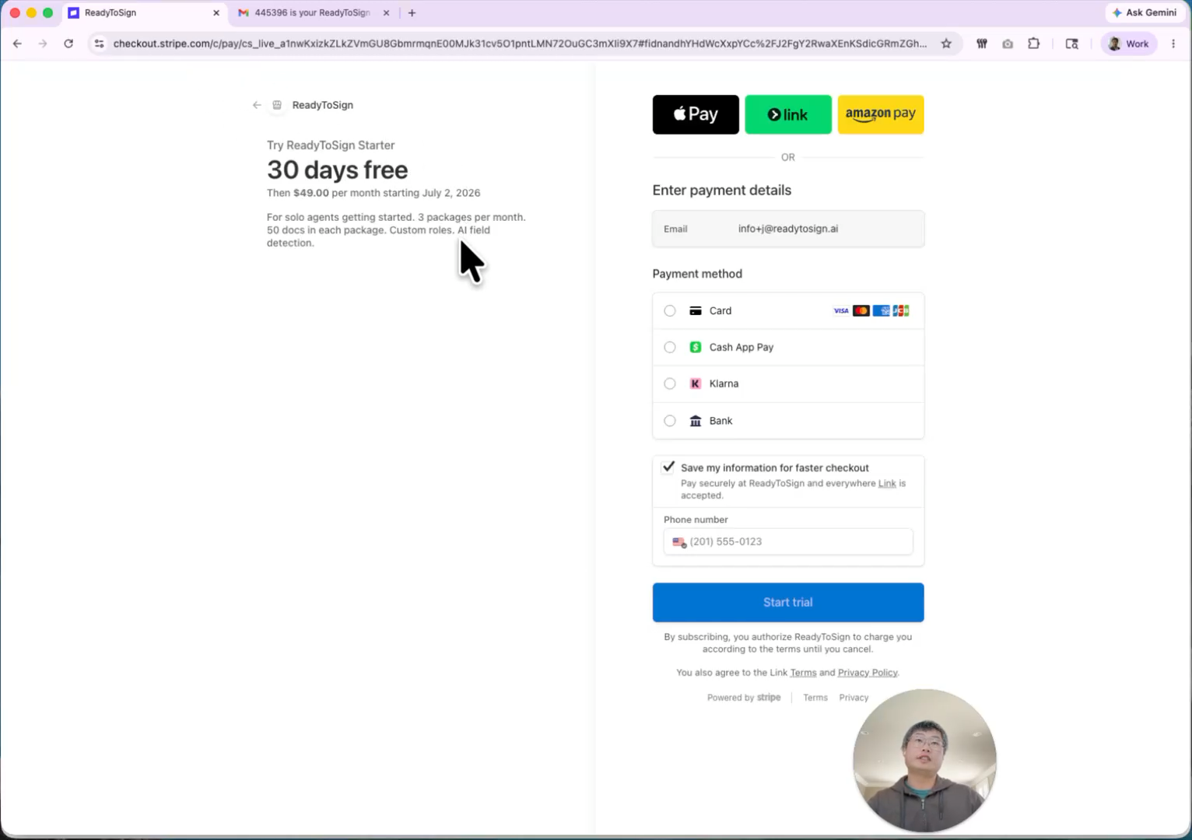Screen dimensions: 1192x840
Task: Click the ReadyToSign merchant store icon
Action: (277, 105)
